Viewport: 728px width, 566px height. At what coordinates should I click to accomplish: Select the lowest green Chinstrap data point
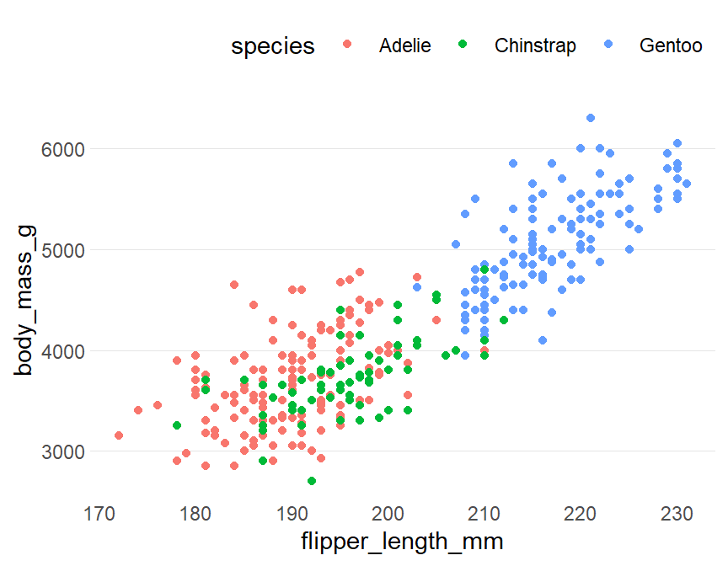click(x=312, y=481)
